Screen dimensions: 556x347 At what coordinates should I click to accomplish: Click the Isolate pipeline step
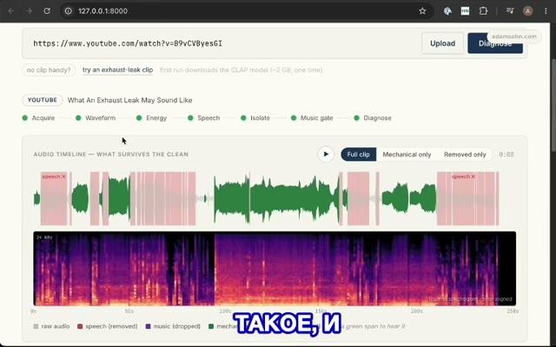click(255, 118)
